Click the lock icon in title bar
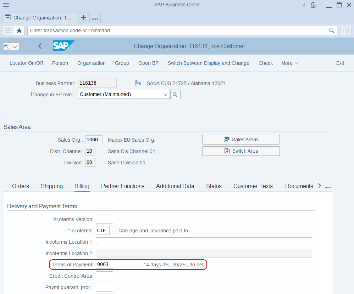354x294 pixels. click(313, 5)
